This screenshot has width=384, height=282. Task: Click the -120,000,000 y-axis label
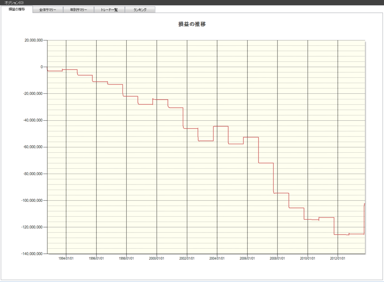click(32, 227)
